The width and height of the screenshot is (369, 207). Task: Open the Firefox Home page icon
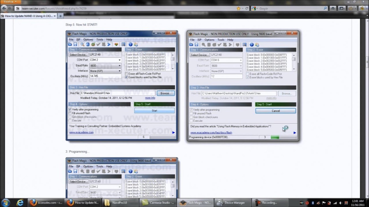(x=333, y=9)
